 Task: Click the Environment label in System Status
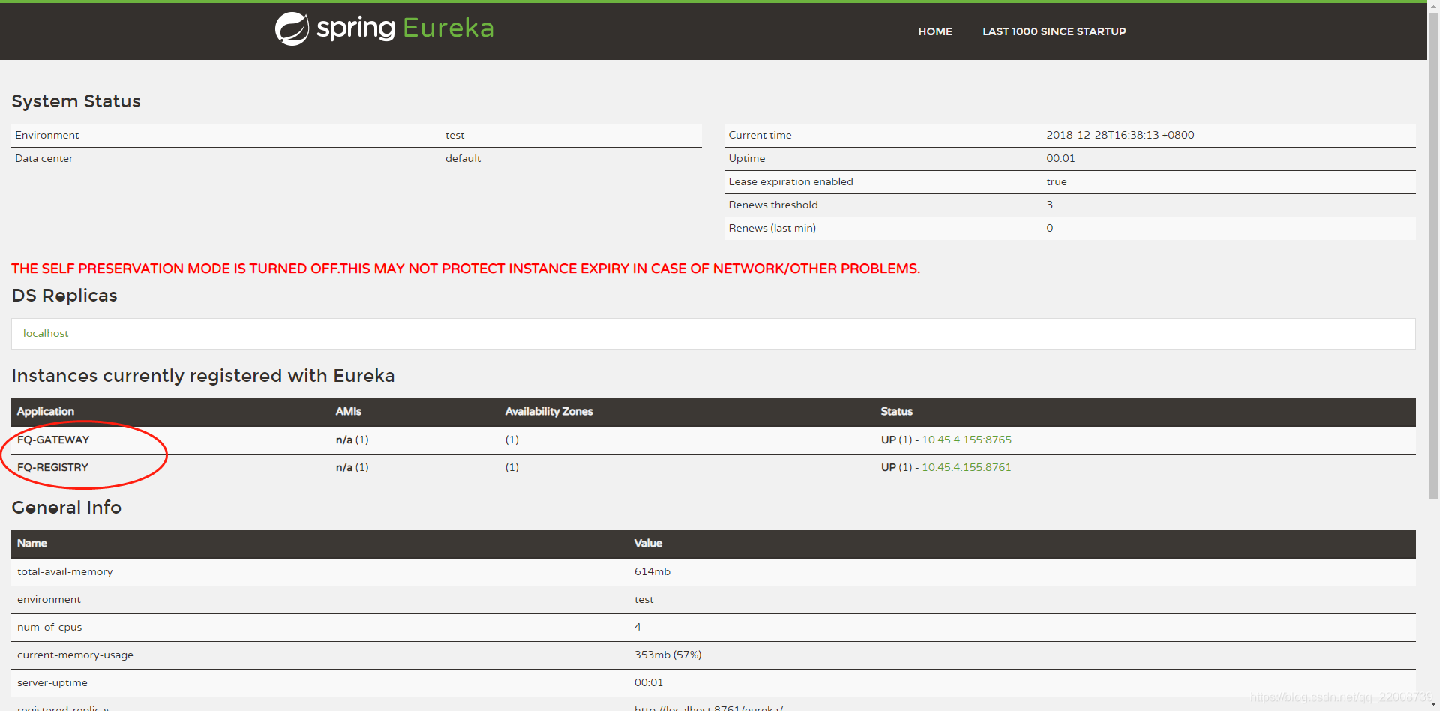tap(46, 135)
